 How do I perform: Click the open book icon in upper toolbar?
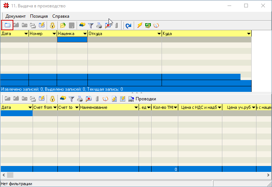[x=156, y=26]
